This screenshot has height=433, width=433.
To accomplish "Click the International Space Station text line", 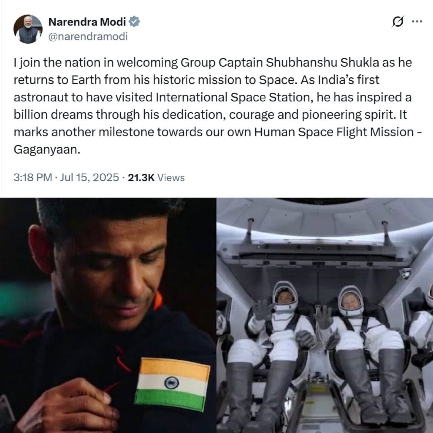I will click(213, 97).
